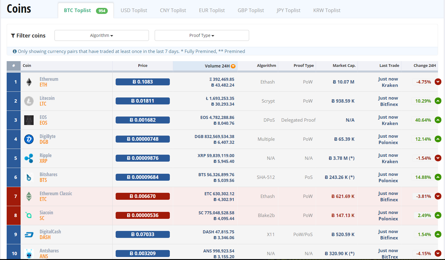Click the EOS price Ƀ 0.001682 button
This screenshot has height=260, width=445.
tap(143, 120)
